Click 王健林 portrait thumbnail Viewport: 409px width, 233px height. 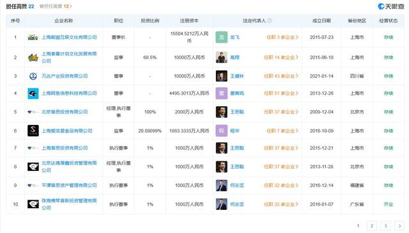[x=222, y=76]
